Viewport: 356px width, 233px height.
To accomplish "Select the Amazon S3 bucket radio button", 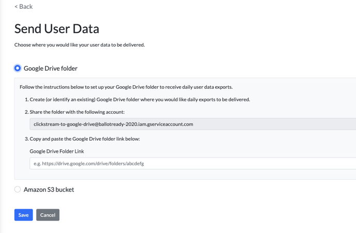I will [x=18, y=189].
